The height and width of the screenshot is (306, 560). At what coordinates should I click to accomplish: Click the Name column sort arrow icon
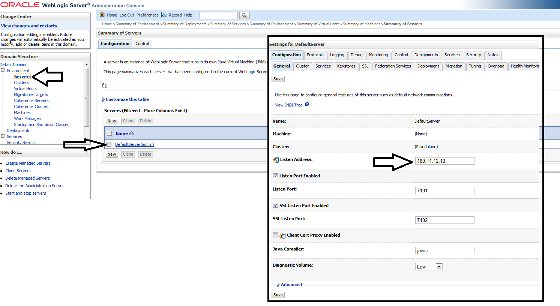click(131, 133)
